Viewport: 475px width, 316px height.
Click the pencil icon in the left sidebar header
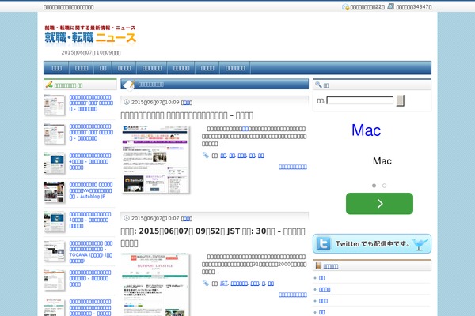coord(49,85)
